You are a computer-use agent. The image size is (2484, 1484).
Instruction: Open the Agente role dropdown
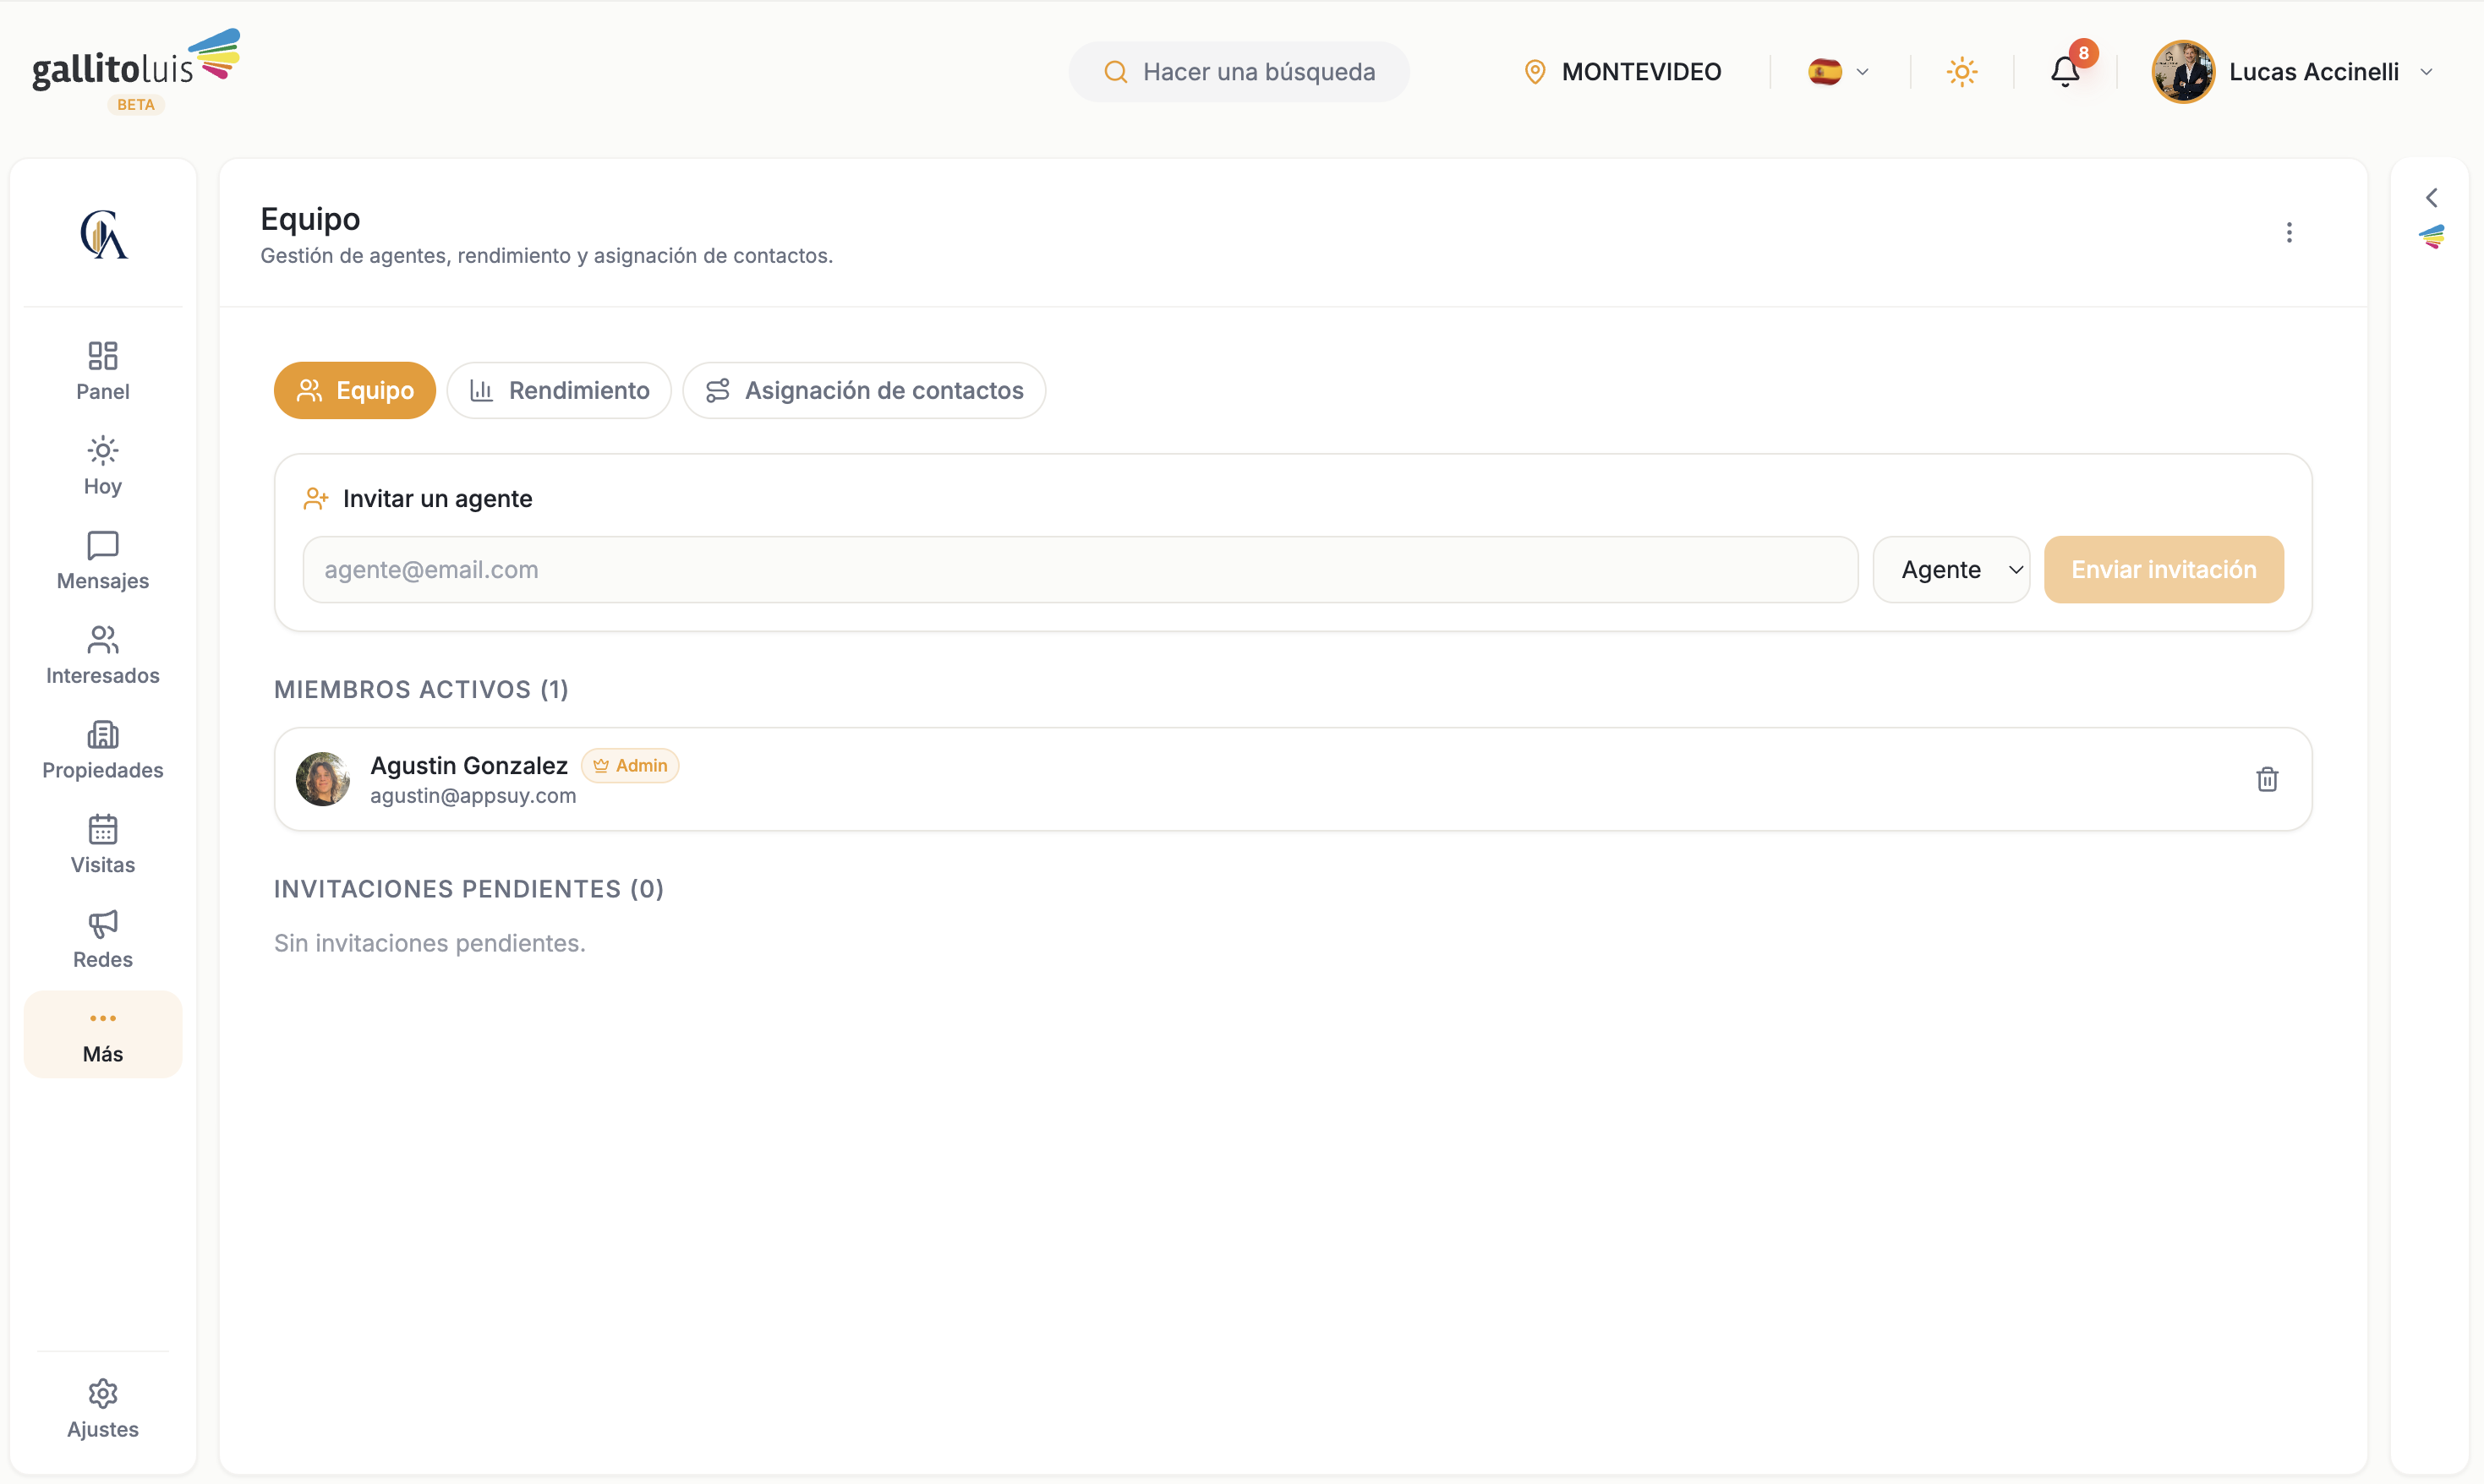tap(1951, 569)
